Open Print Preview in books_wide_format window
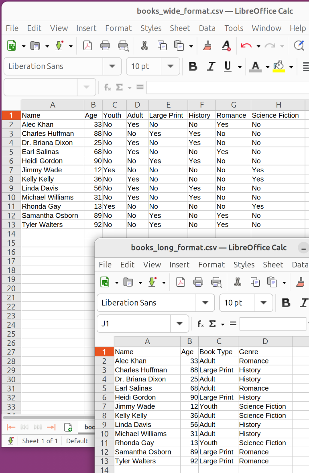This screenshot has height=473, width=309. click(123, 46)
